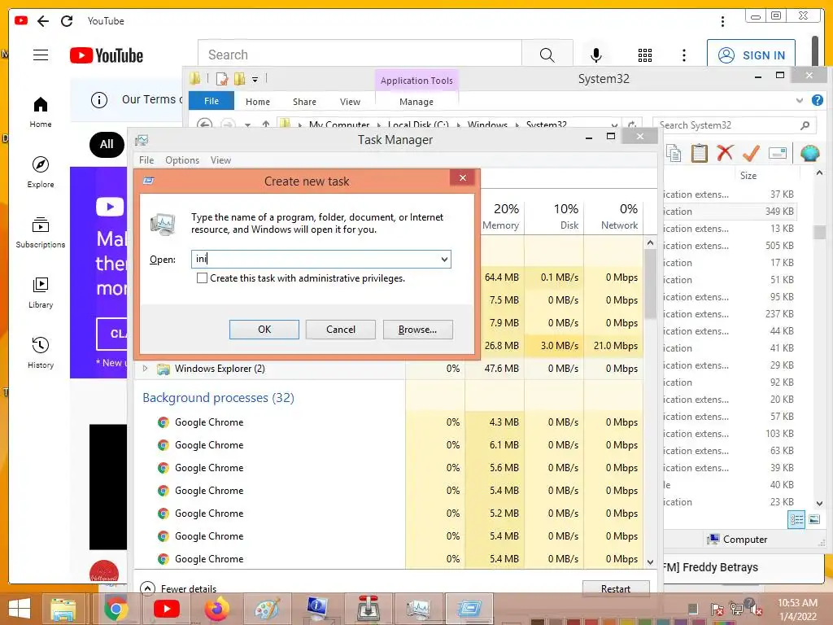Open Windows Start button
Viewport: 833px width, 625px height.
click(x=20, y=609)
